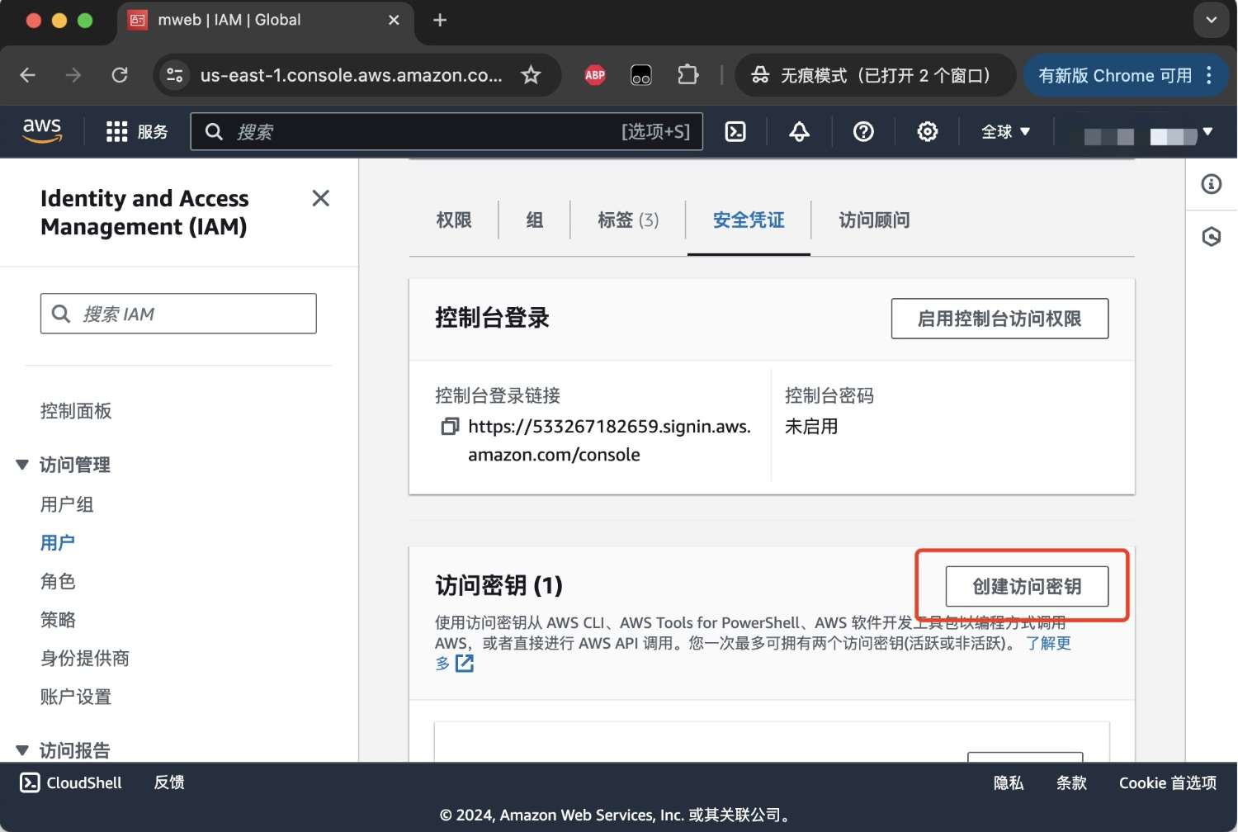Open the external learn-more link icon
1238x832 pixels.
tap(465, 663)
